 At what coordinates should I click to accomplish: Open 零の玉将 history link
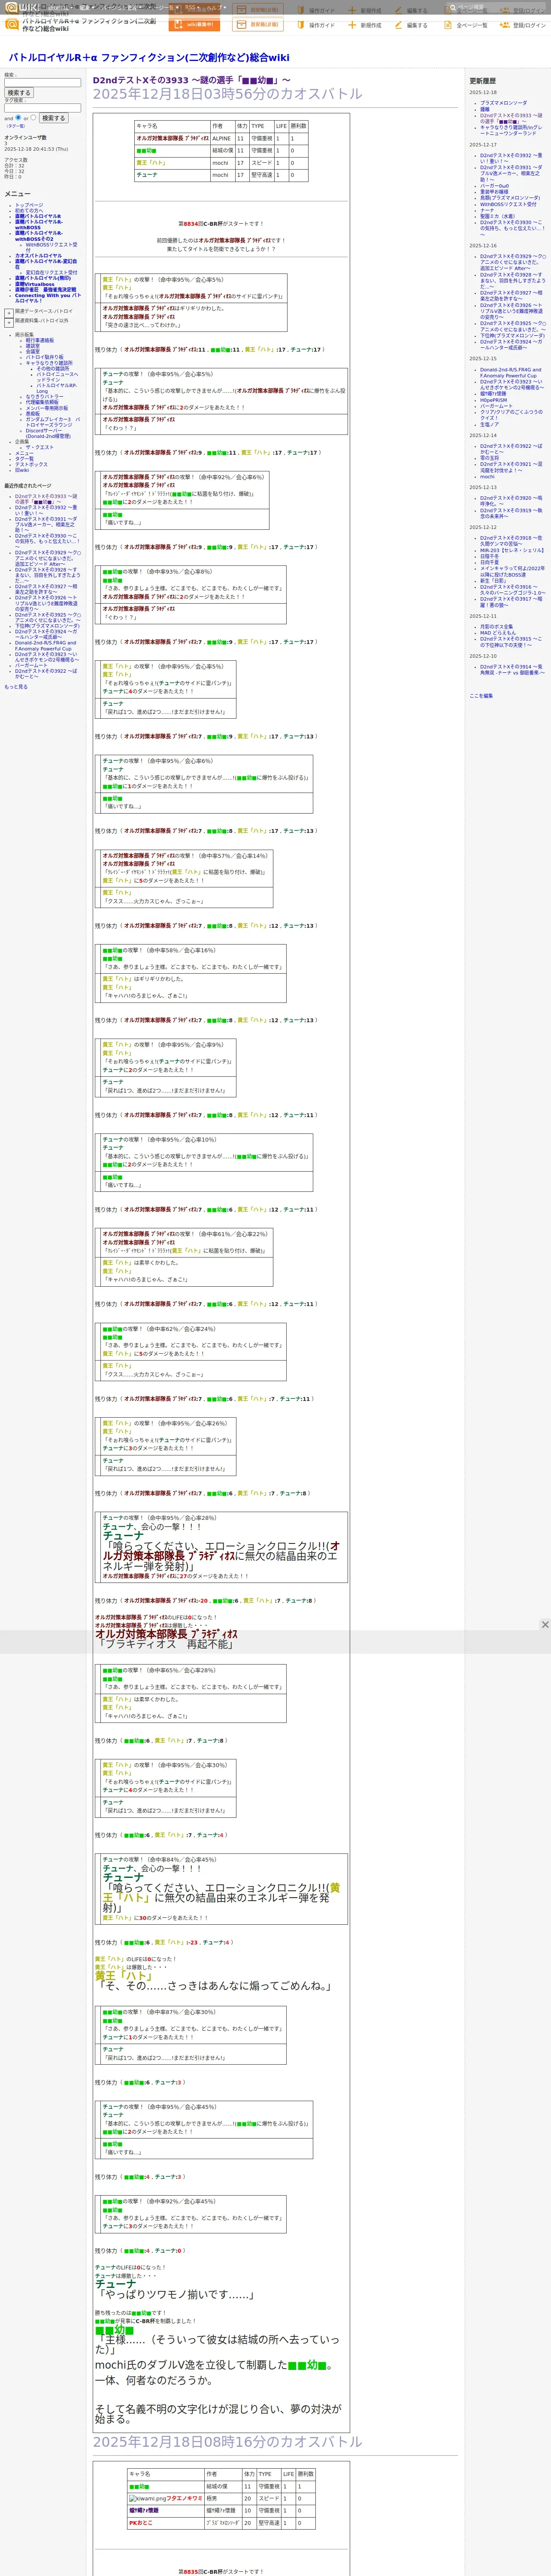tap(489, 458)
